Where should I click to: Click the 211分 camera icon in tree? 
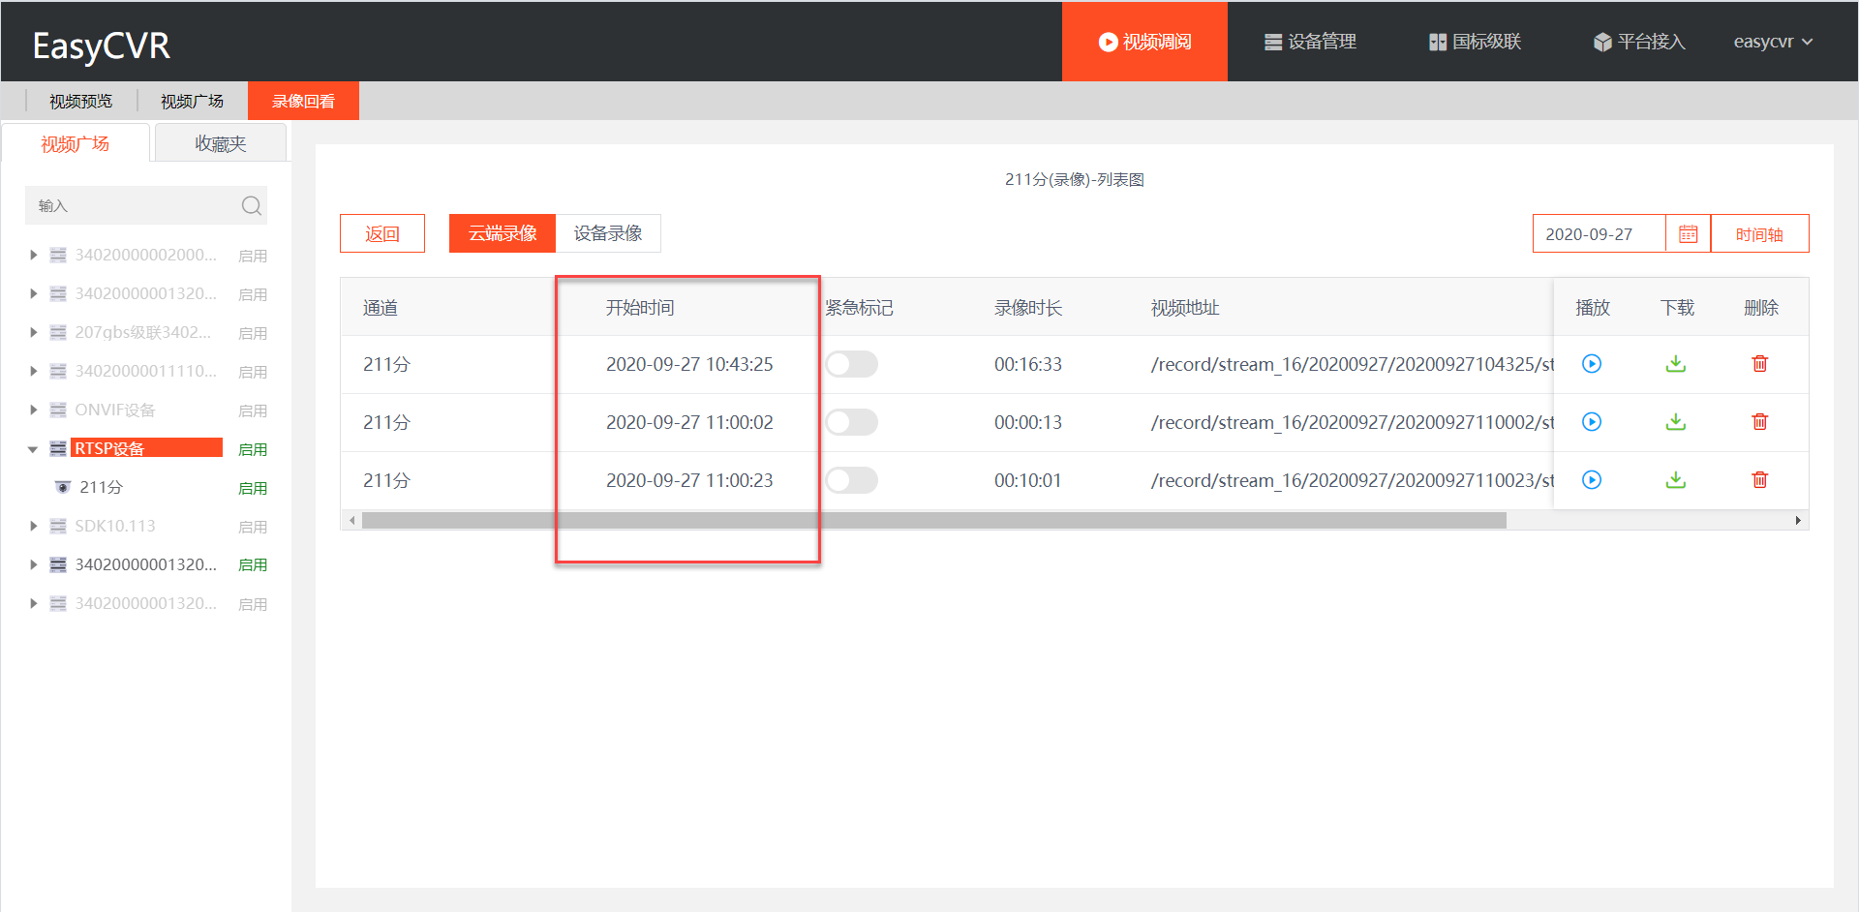63,487
